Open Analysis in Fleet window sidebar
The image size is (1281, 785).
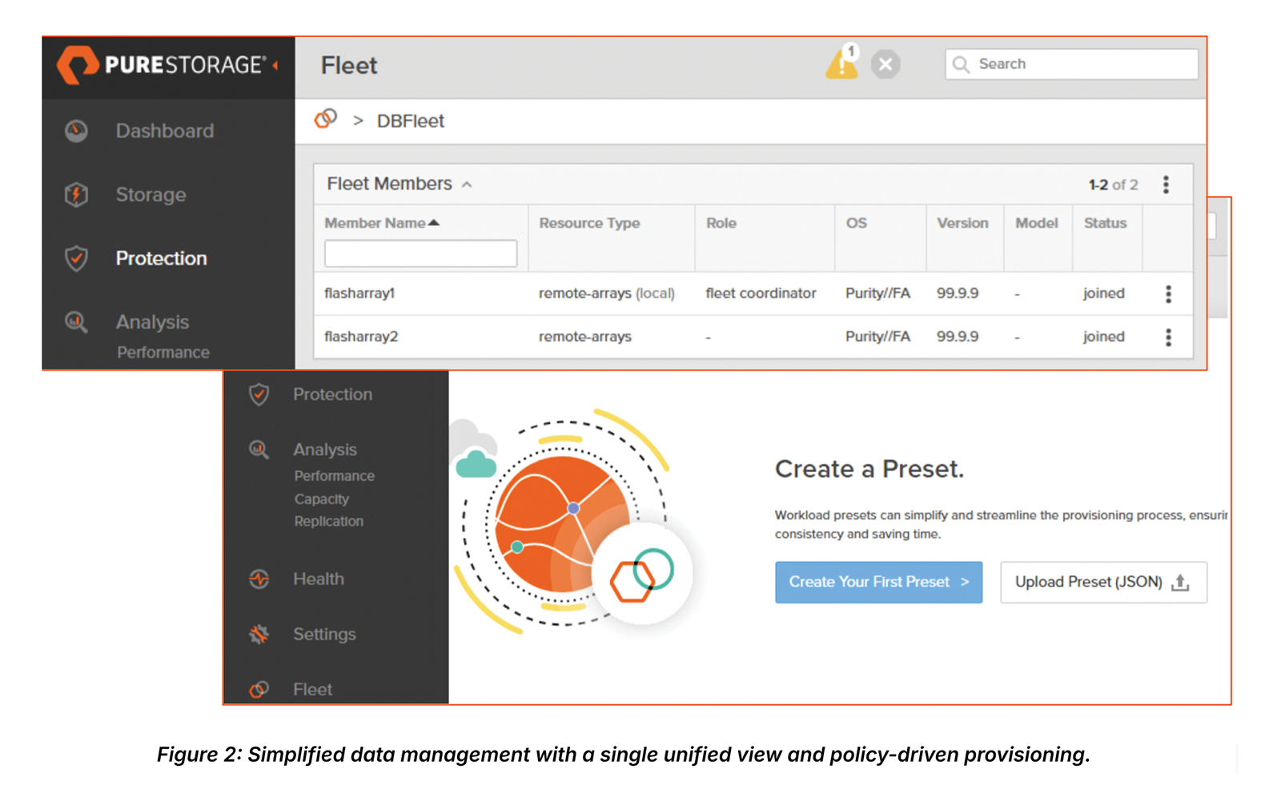(x=152, y=322)
